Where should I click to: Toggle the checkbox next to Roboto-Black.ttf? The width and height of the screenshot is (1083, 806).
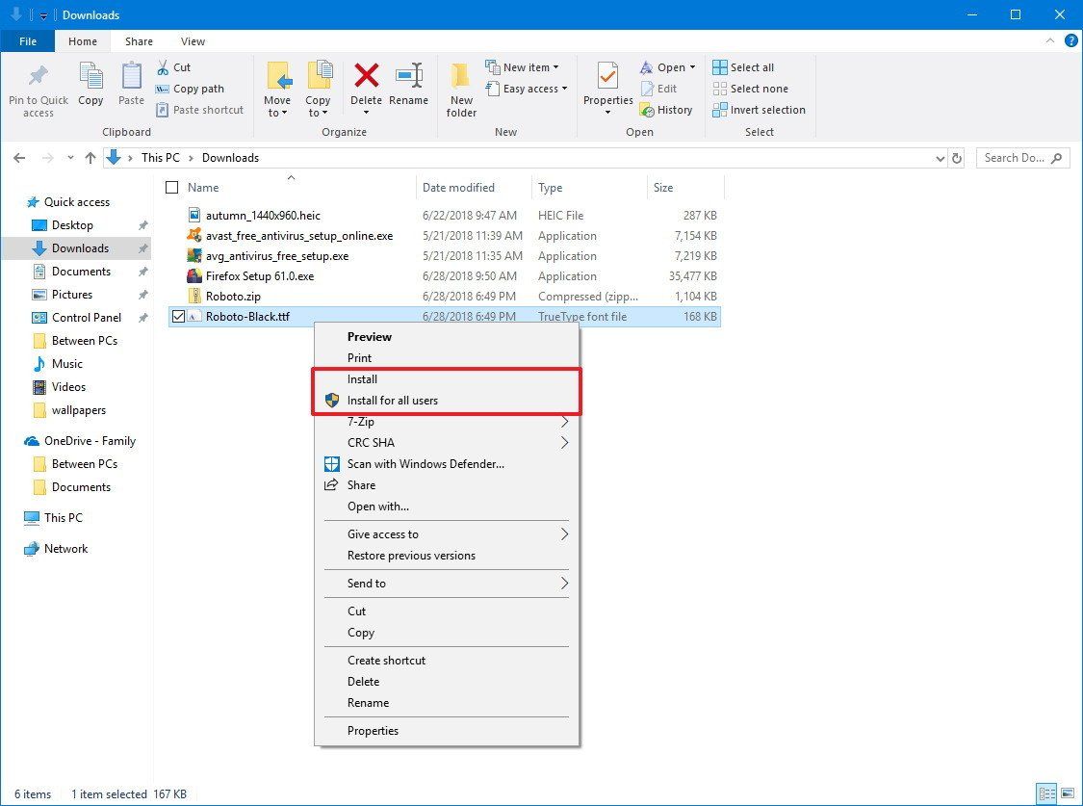click(178, 316)
